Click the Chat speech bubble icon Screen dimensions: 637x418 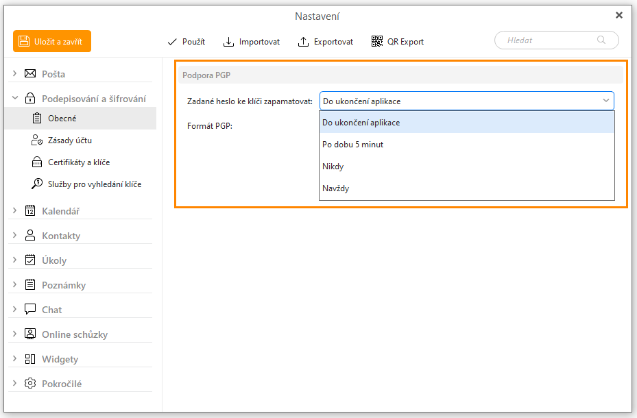30,310
